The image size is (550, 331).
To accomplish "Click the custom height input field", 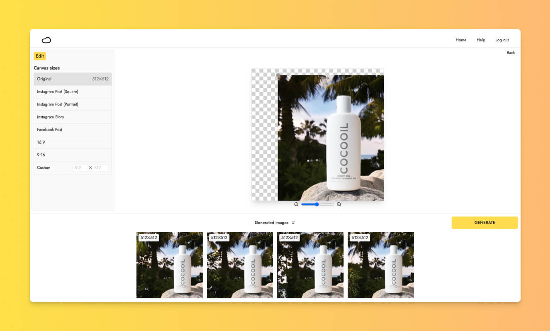I will point(101,168).
